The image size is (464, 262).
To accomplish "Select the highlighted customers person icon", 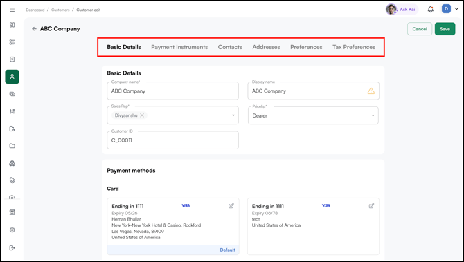I will (12, 77).
